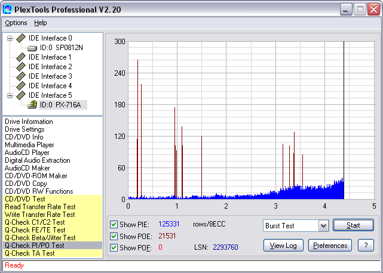Open Drive Settings in function list
This screenshot has height=273, width=383.
tap(24, 129)
